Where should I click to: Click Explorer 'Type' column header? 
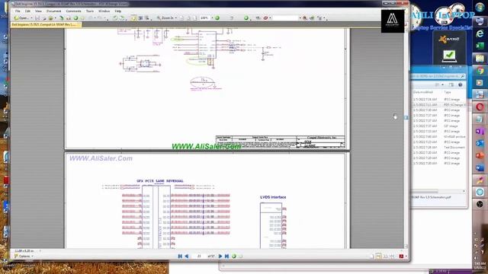point(448,92)
